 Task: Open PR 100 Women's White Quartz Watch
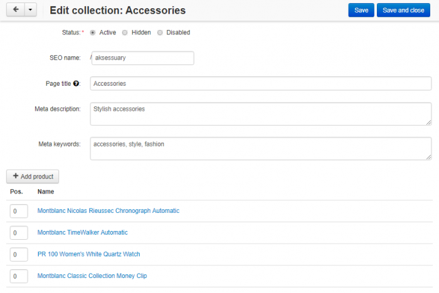point(89,254)
